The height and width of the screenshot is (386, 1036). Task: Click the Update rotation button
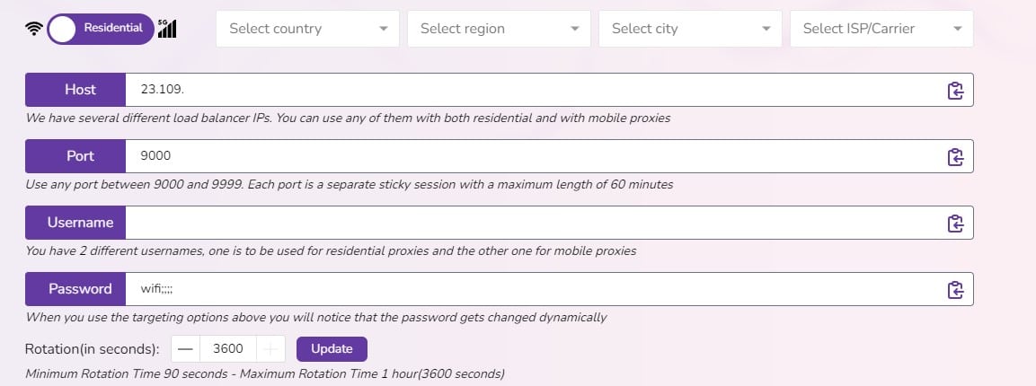point(332,349)
